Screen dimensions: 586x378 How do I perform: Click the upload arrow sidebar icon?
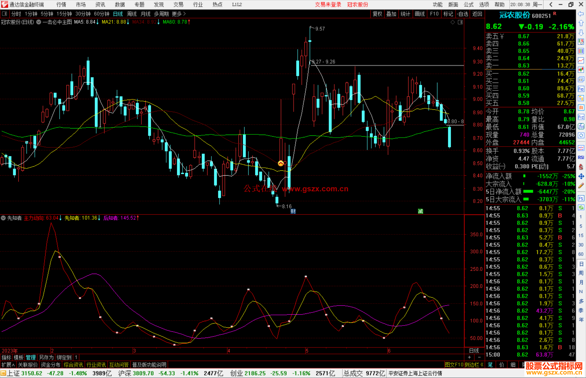[x=581, y=23]
